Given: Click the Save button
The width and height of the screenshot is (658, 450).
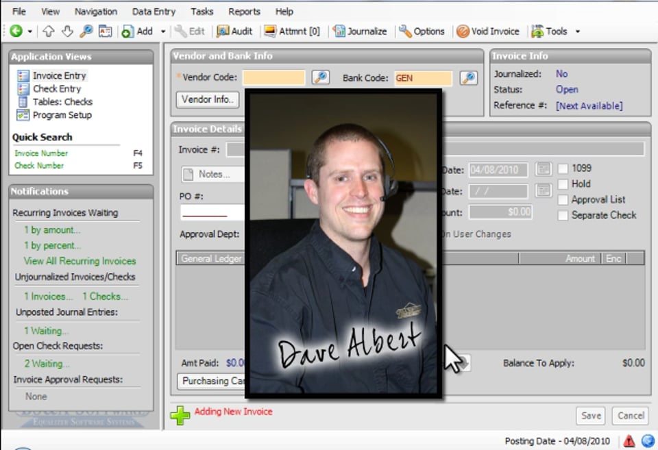Looking at the screenshot, I should 591,416.
